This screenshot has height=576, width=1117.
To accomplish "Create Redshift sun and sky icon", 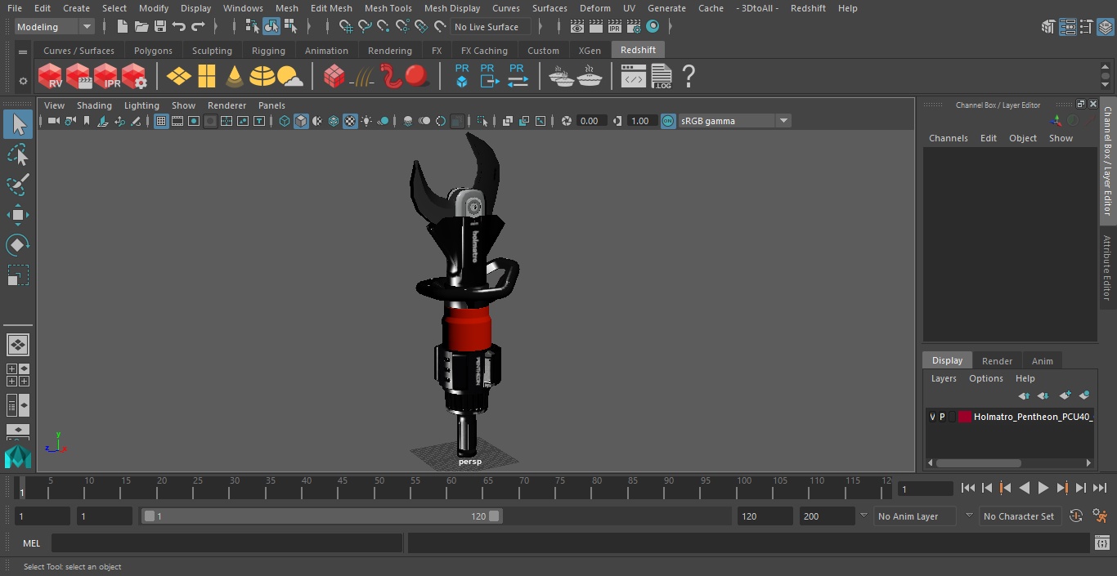I will click(290, 77).
